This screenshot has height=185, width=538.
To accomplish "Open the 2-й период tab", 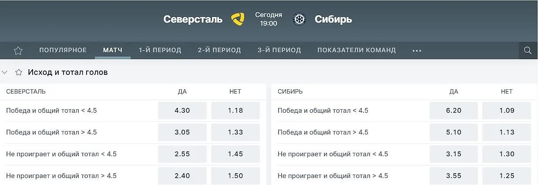I will pos(219,50).
